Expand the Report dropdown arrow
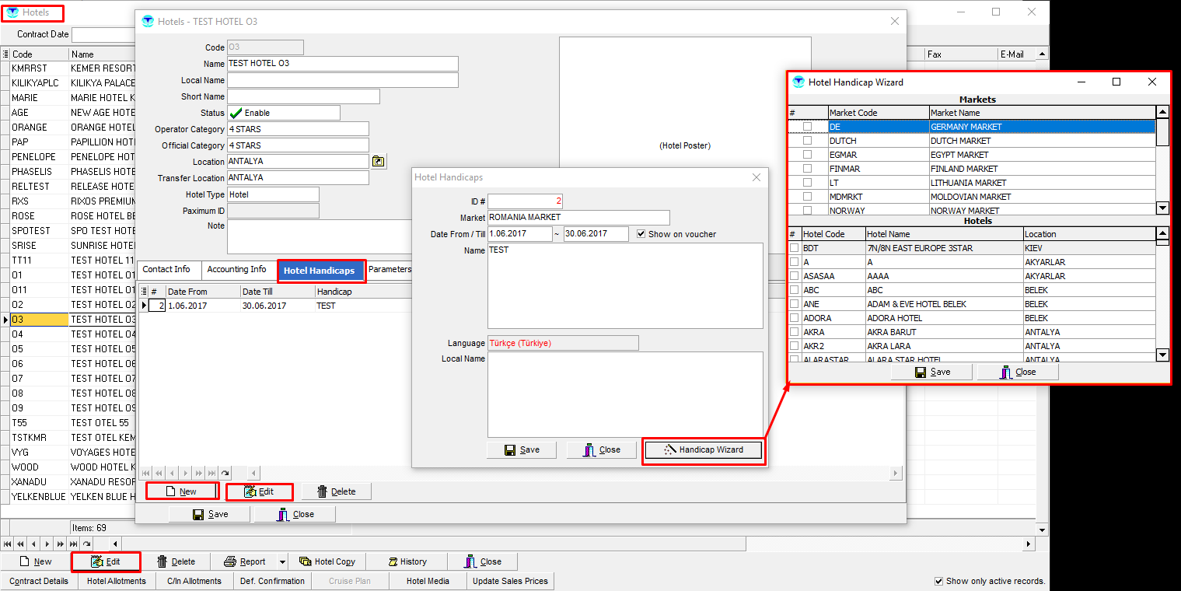This screenshot has height=591, width=1181. (x=282, y=561)
